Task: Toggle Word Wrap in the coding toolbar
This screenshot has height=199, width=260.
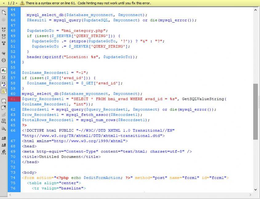Action: tap(4, 84)
